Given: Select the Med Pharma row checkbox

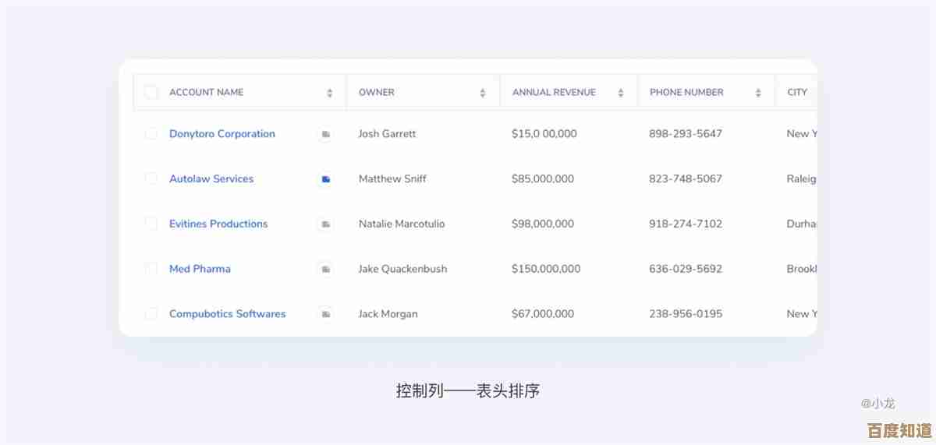Looking at the screenshot, I should (151, 269).
